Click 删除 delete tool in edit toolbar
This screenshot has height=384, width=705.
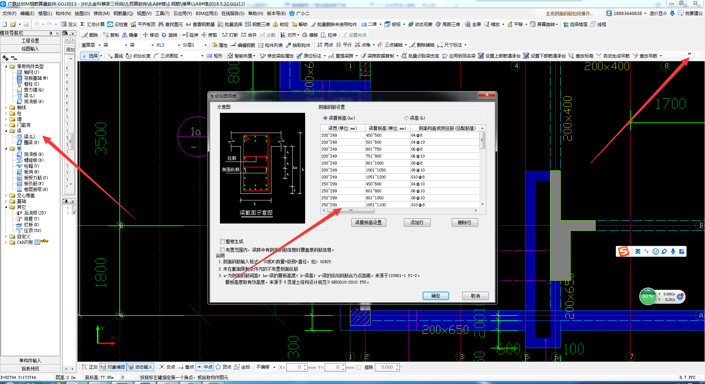point(90,35)
